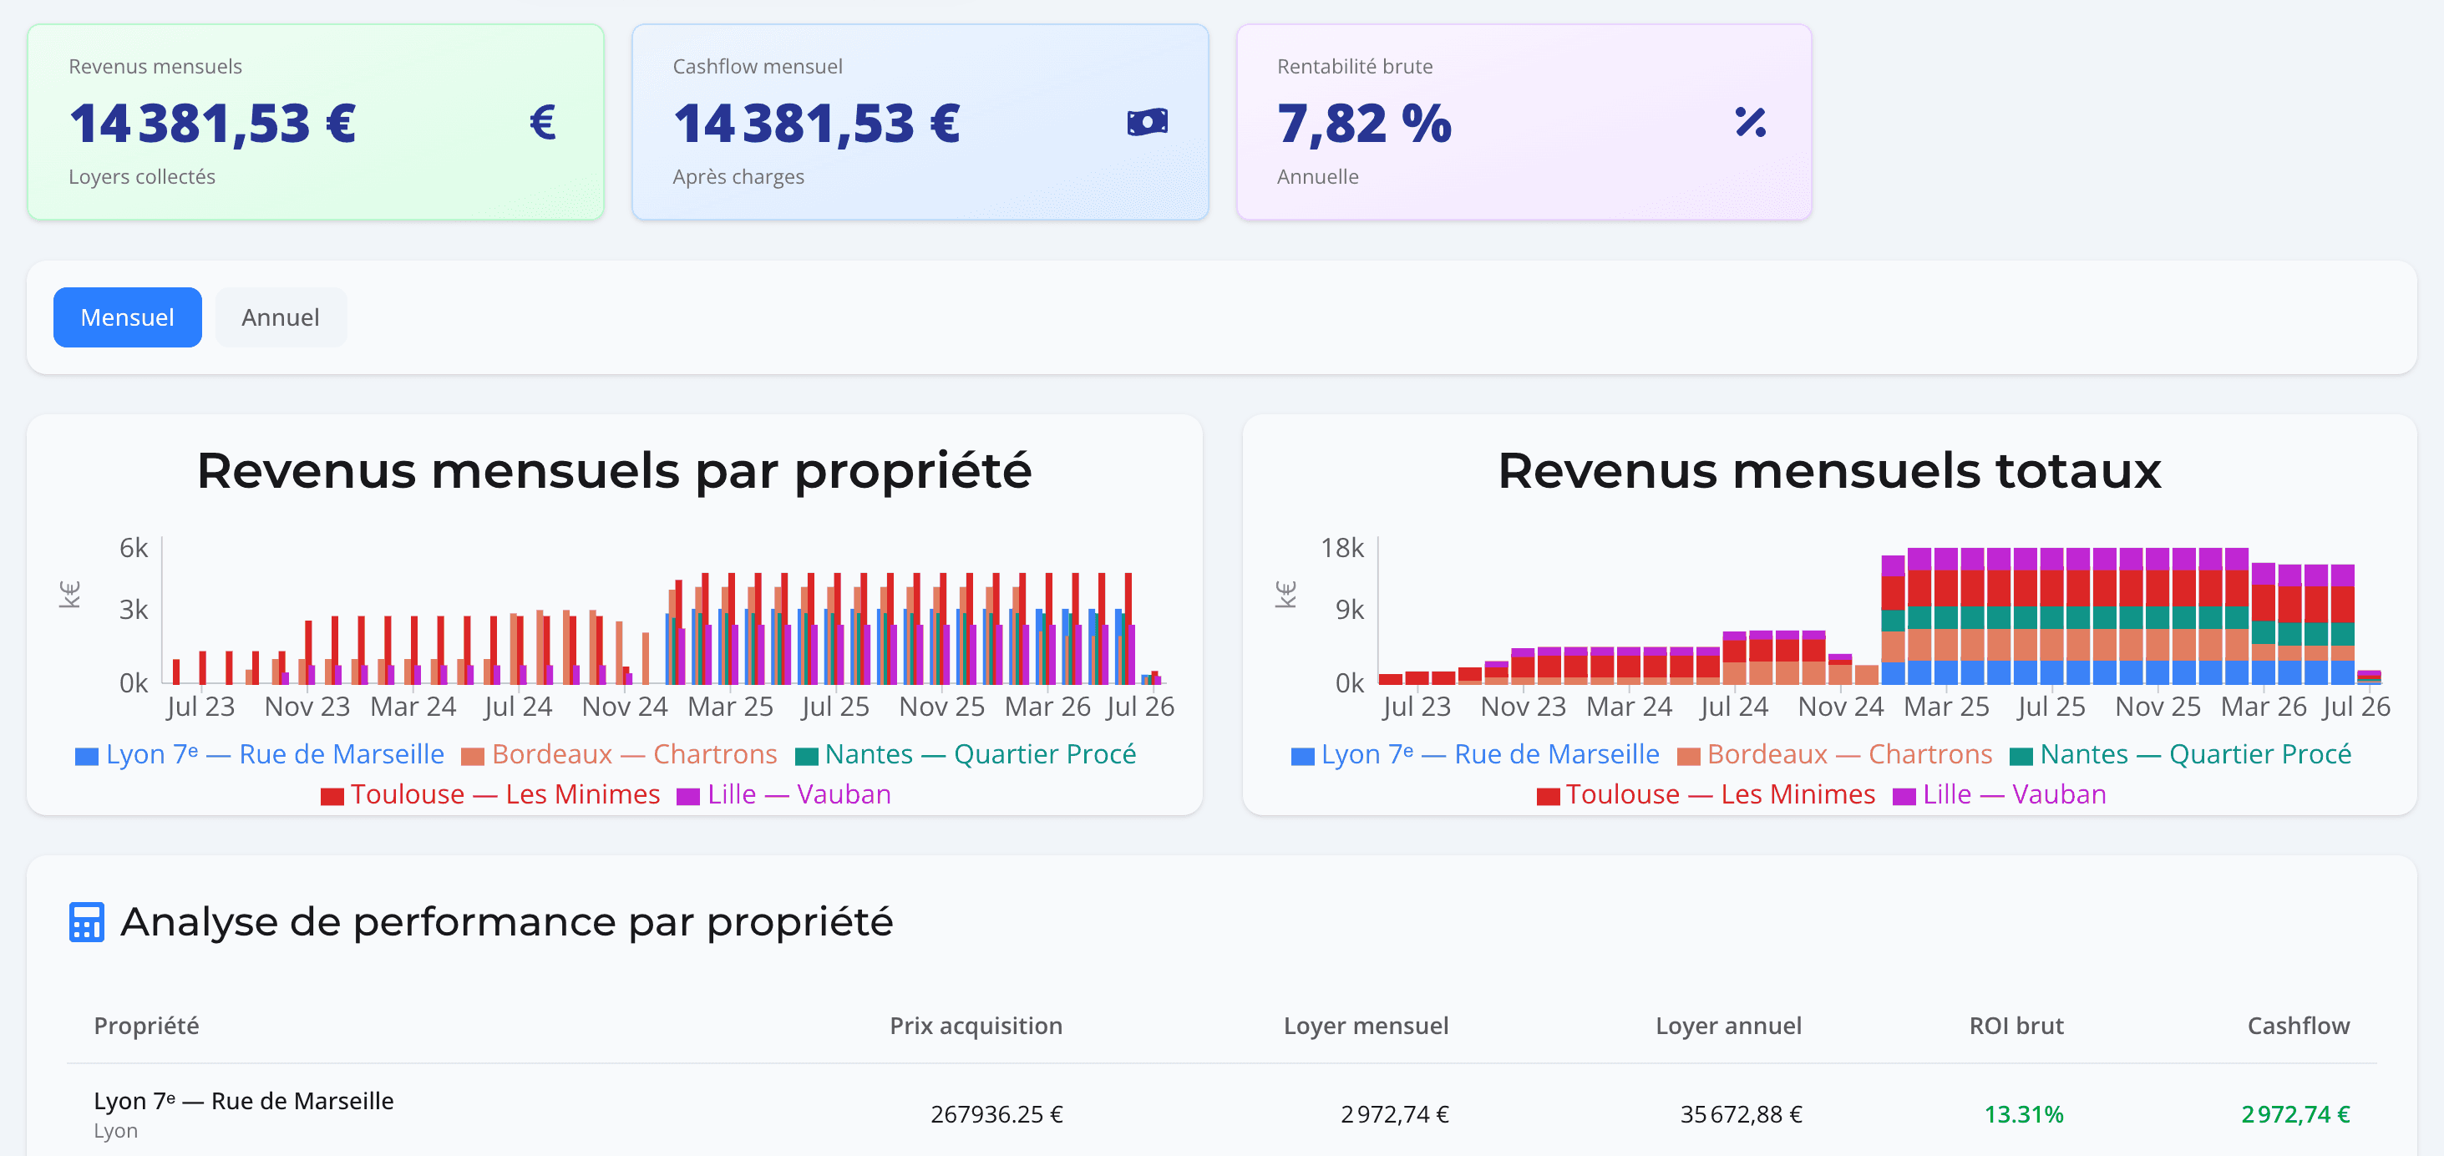Toggle Lyon 7e legend in Revenus mensuels totaux chart
This screenshot has width=2444, height=1156.
point(1475,754)
